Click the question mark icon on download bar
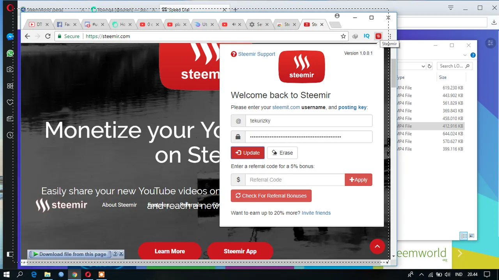The image size is (499, 280). click(x=115, y=254)
